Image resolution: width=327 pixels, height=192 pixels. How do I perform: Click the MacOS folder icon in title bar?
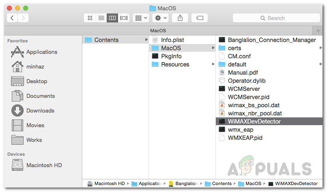(x=153, y=8)
